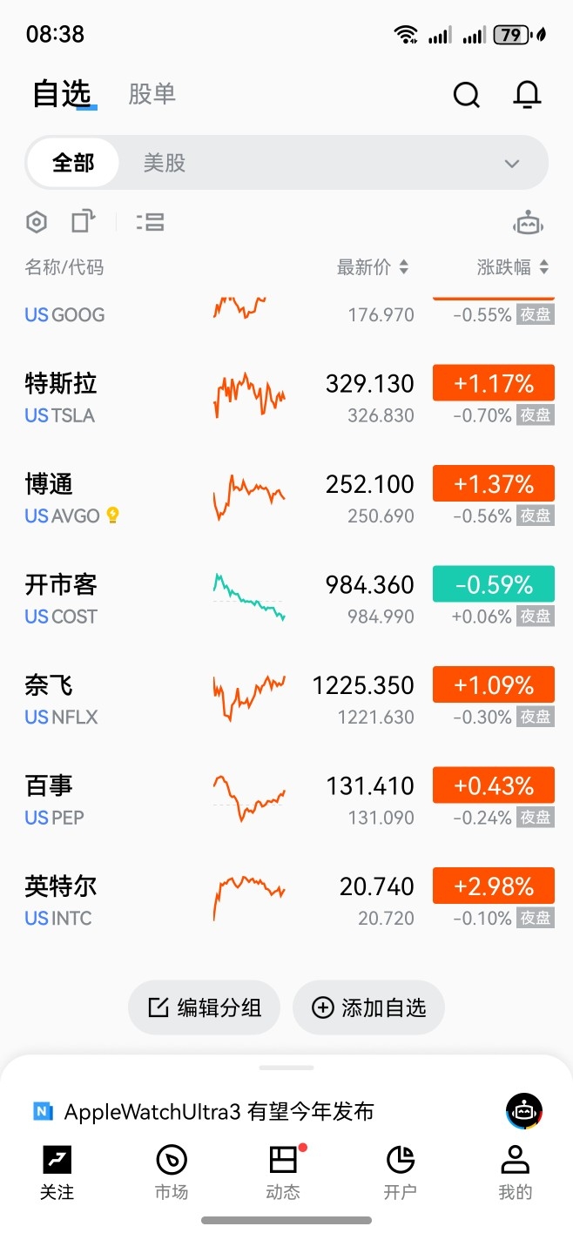Open the floating AI robot avatar
573x1233 pixels.
524,1111
